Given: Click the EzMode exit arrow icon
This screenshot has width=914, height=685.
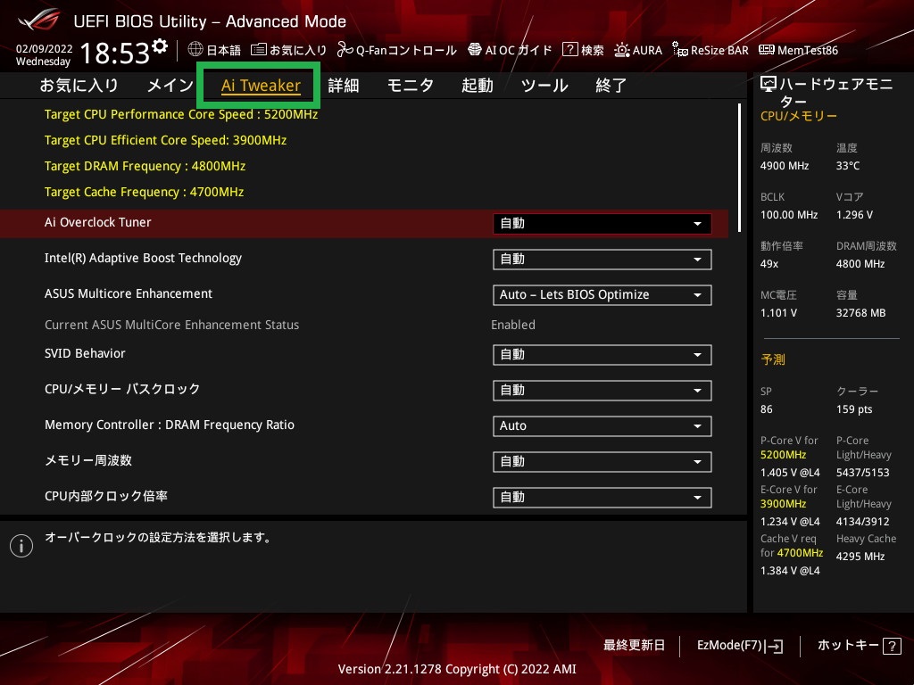Looking at the screenshot, I should tap(774, 646).
